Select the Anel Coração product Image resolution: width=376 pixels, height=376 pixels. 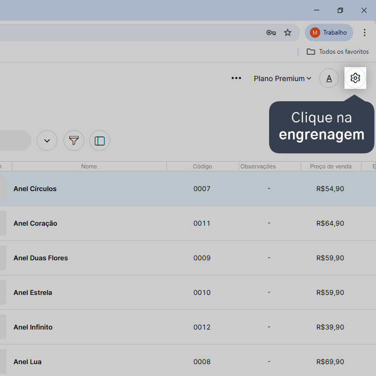coord(35,223)
